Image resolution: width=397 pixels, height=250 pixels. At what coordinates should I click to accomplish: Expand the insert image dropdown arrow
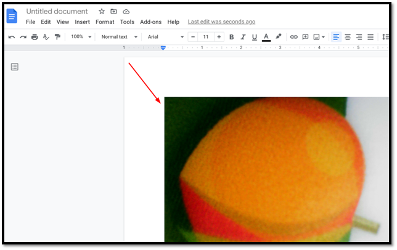tap(323, 38)
